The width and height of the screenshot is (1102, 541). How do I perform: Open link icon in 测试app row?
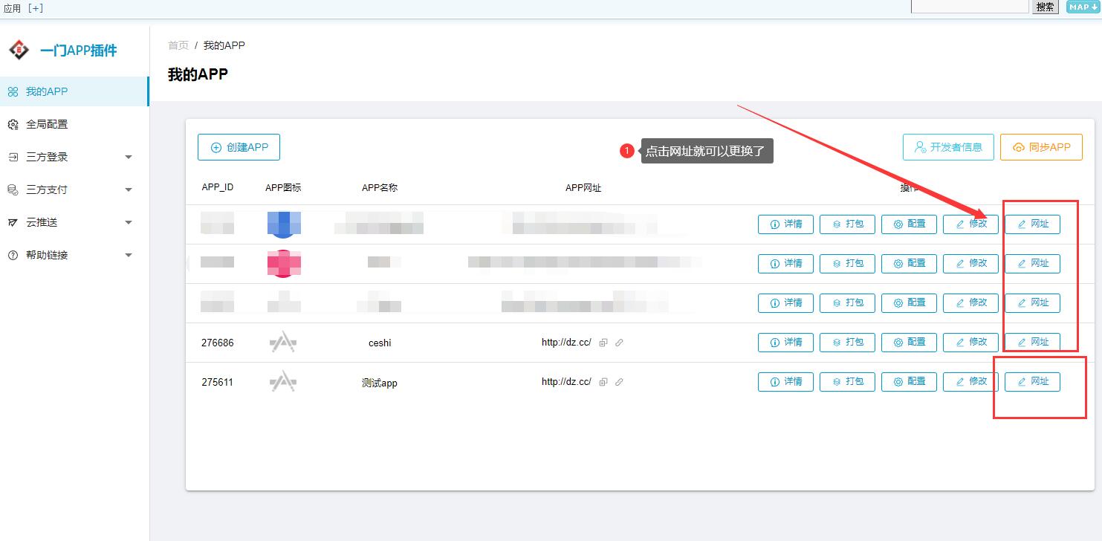point(619,382)
